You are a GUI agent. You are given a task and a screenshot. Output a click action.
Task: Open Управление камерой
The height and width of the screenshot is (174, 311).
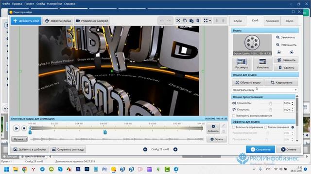coord(92,21)
